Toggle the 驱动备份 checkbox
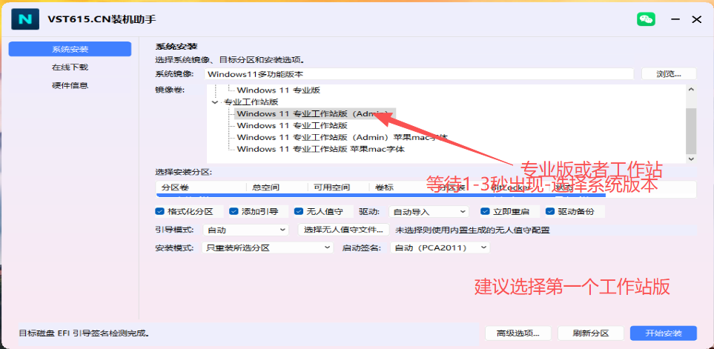Image resolution: width=714 pixels, height=349 pixels. click(550, 211)
